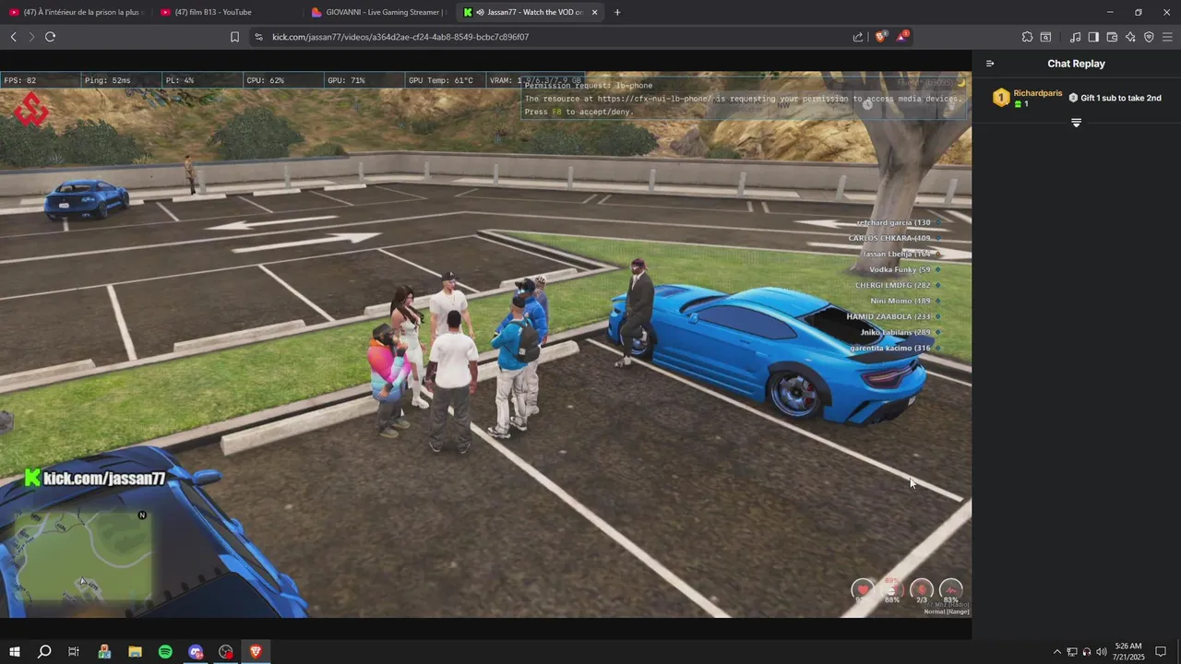The image size is (1181, 664).
Task: Click the browser forward arrow
Action: click(31, 37)
